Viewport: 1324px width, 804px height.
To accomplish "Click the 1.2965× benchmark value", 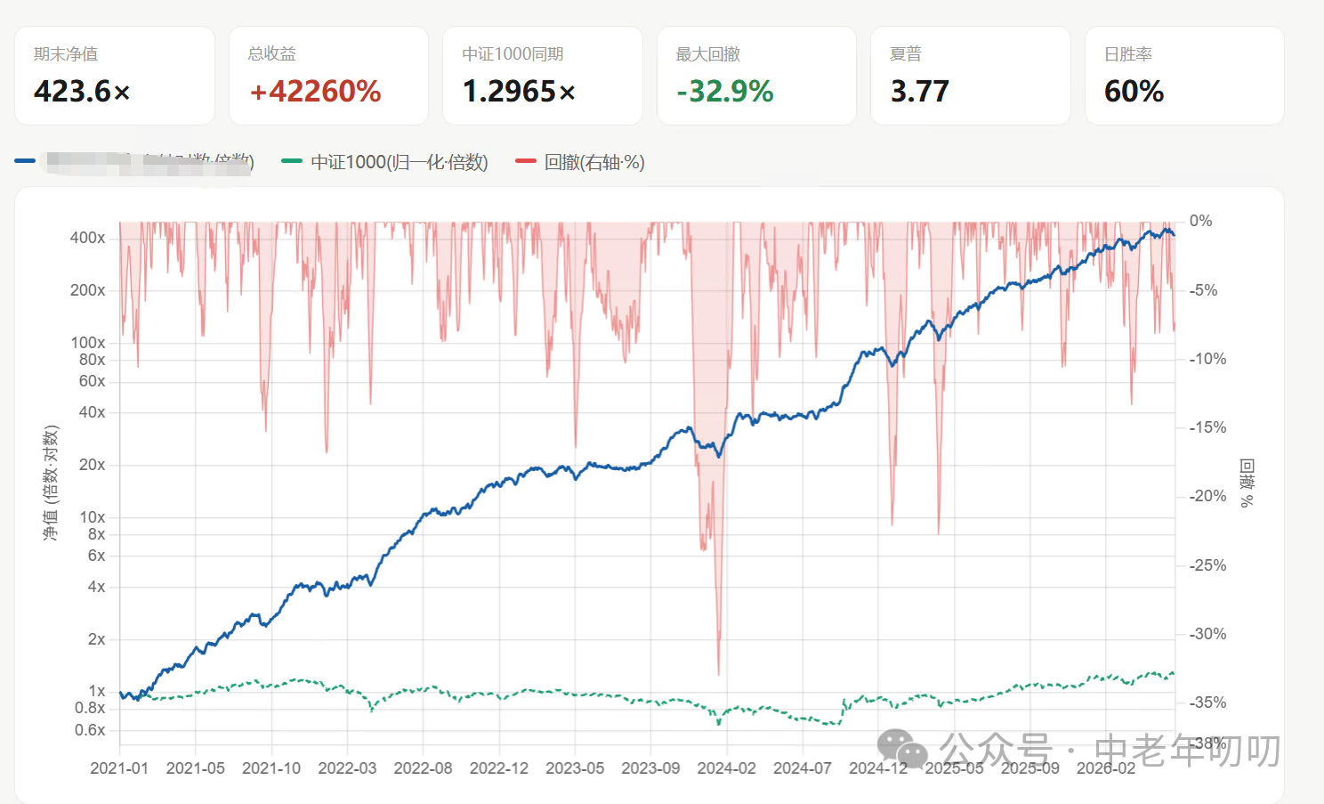I will (519, 91).
